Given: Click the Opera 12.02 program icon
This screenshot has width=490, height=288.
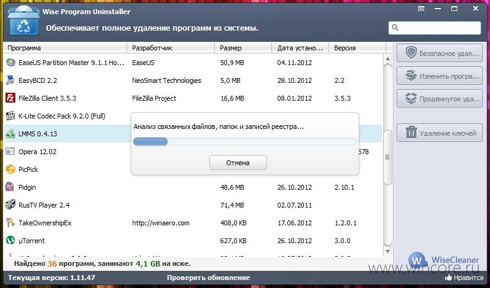Looking at the screenshot, I should pyautogui.click(x=10, y=152).
